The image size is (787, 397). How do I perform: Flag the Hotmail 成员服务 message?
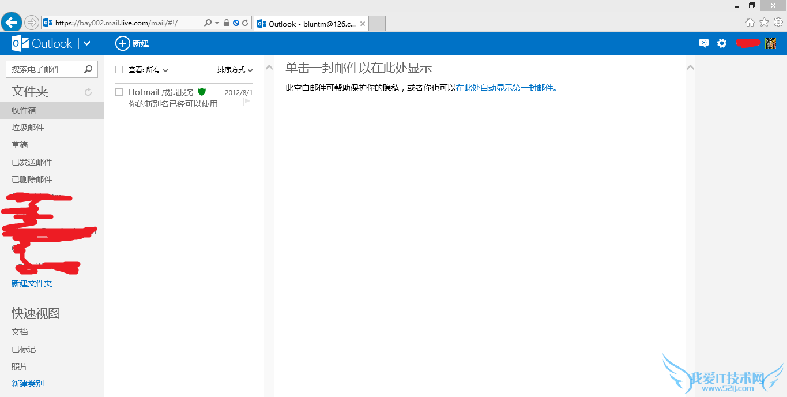tap(247, 102)
